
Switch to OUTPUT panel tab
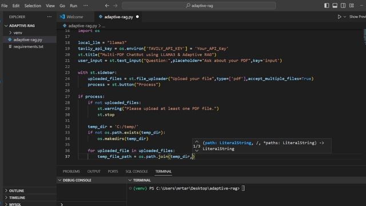point(94,172)
